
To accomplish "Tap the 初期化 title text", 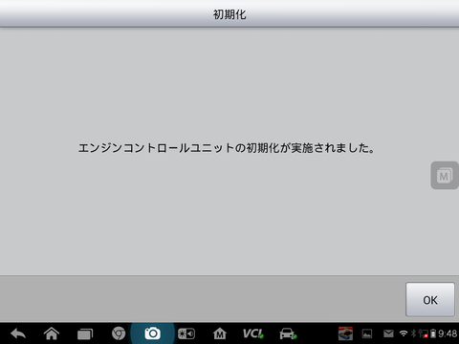I will point(229,14).
